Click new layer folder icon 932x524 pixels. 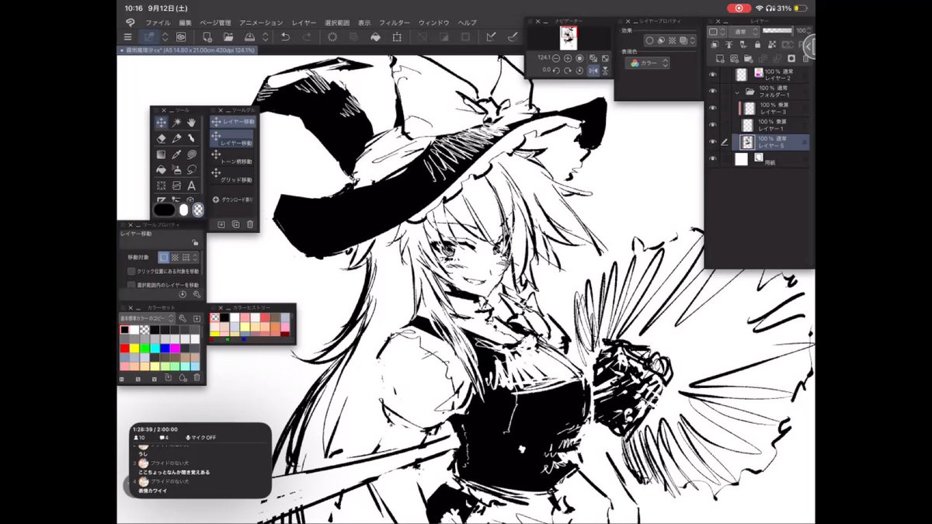747,57
